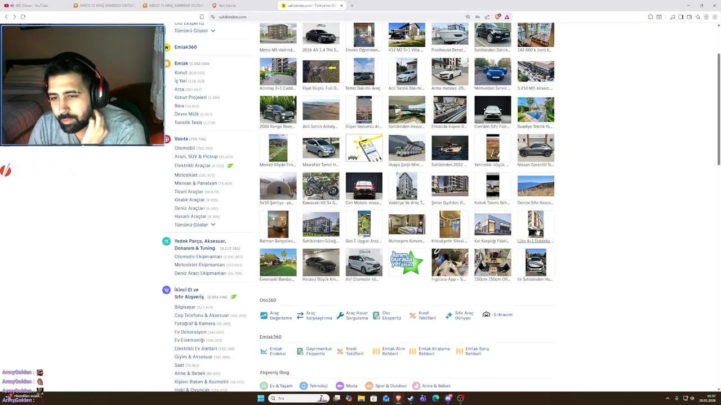The image size is (721, 405).
Task: Open the Emlak Endeksi graph icon
Action: [264, 351]
